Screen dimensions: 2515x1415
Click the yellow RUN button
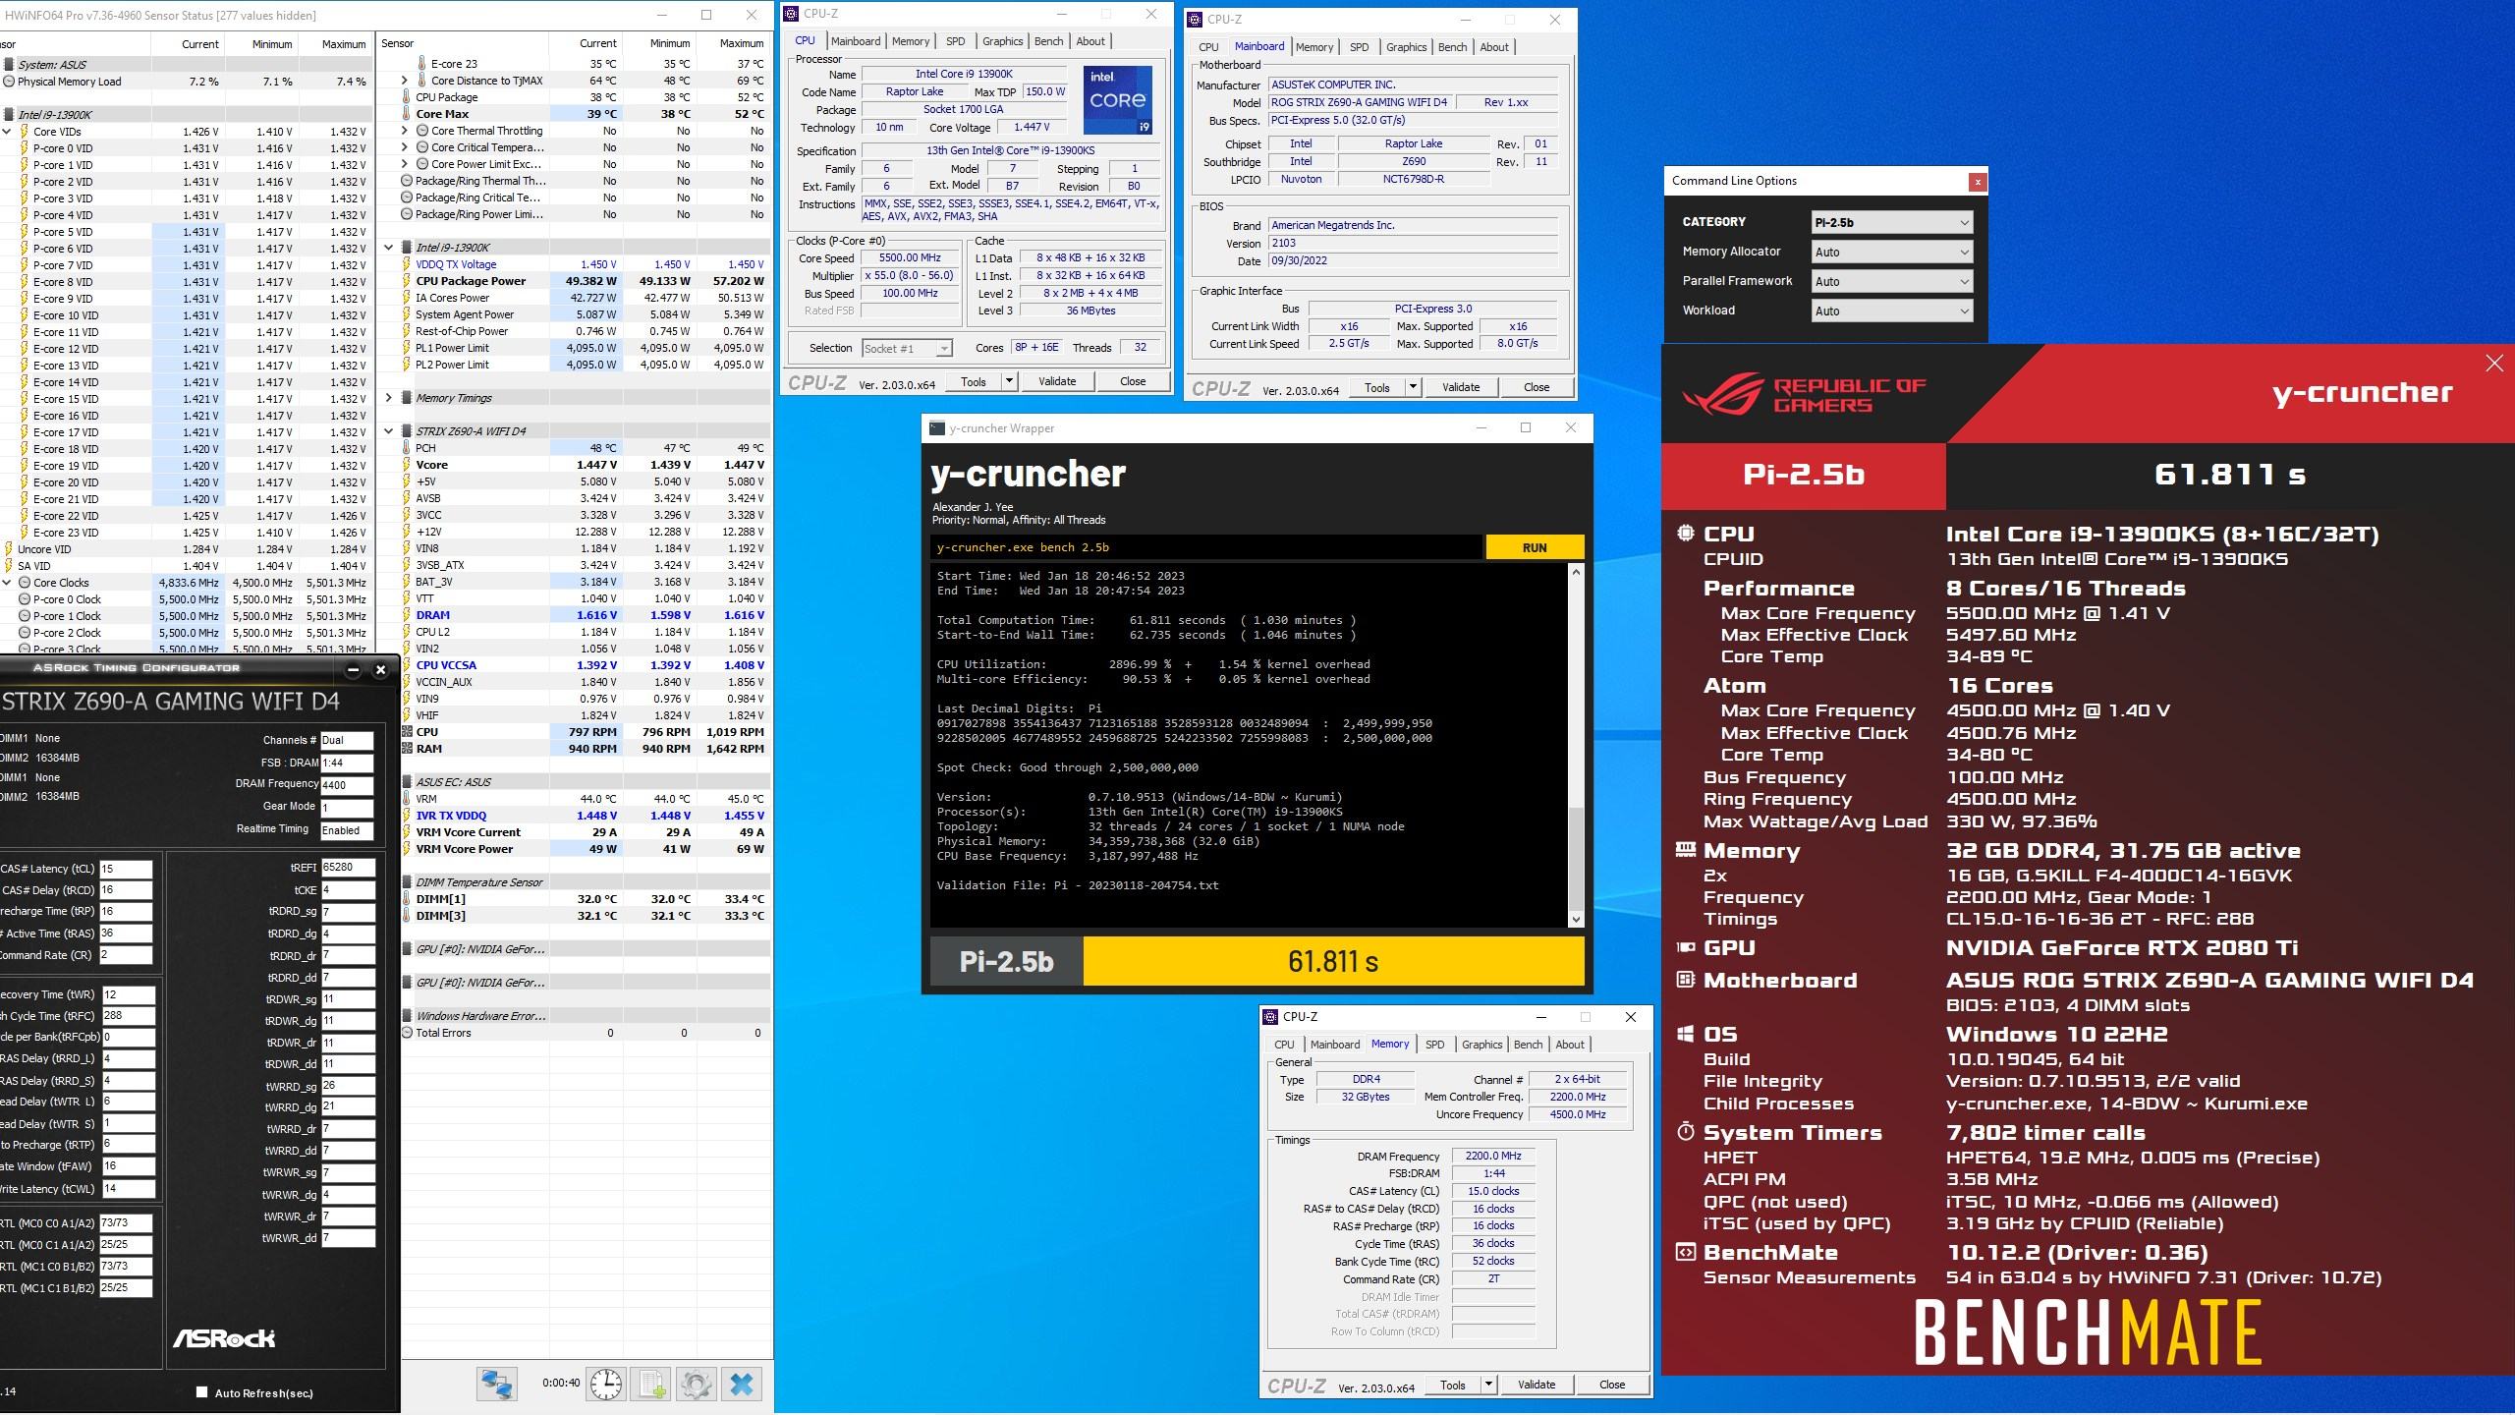click(1535, 547)
